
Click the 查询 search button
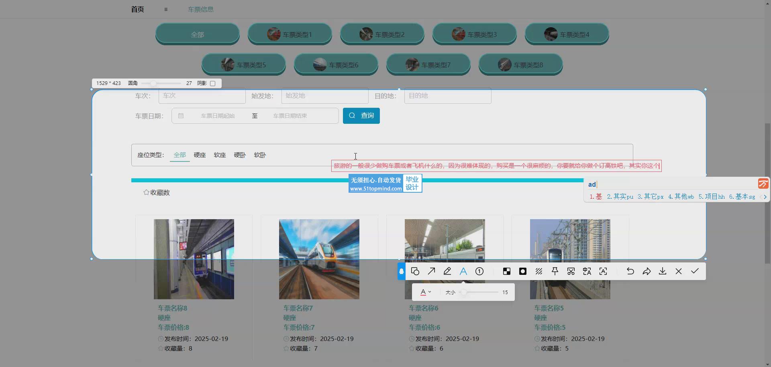(x=361, y=116)
